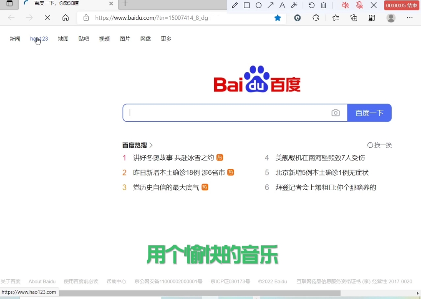Viewport: 421px width, 299px height.
Task: Undo the last annotation
Action: coord(312,5)
